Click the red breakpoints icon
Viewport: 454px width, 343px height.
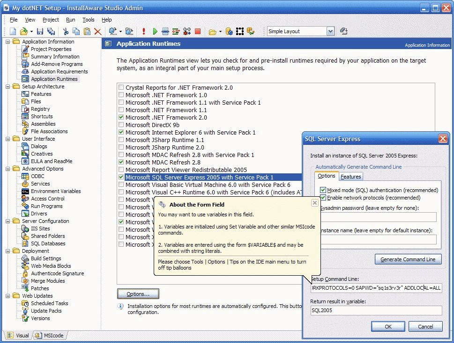[x=187, y=31]
